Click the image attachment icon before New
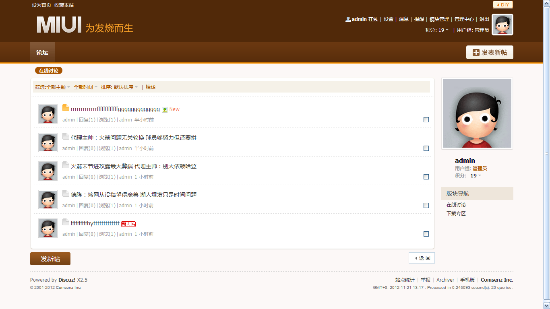550x309 pixels. point(165,109)
